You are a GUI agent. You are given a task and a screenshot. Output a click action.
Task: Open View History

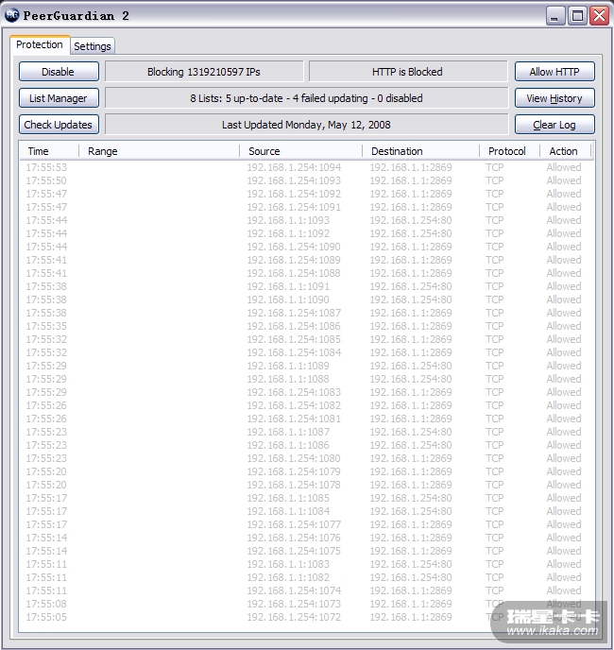pos(554,98)
